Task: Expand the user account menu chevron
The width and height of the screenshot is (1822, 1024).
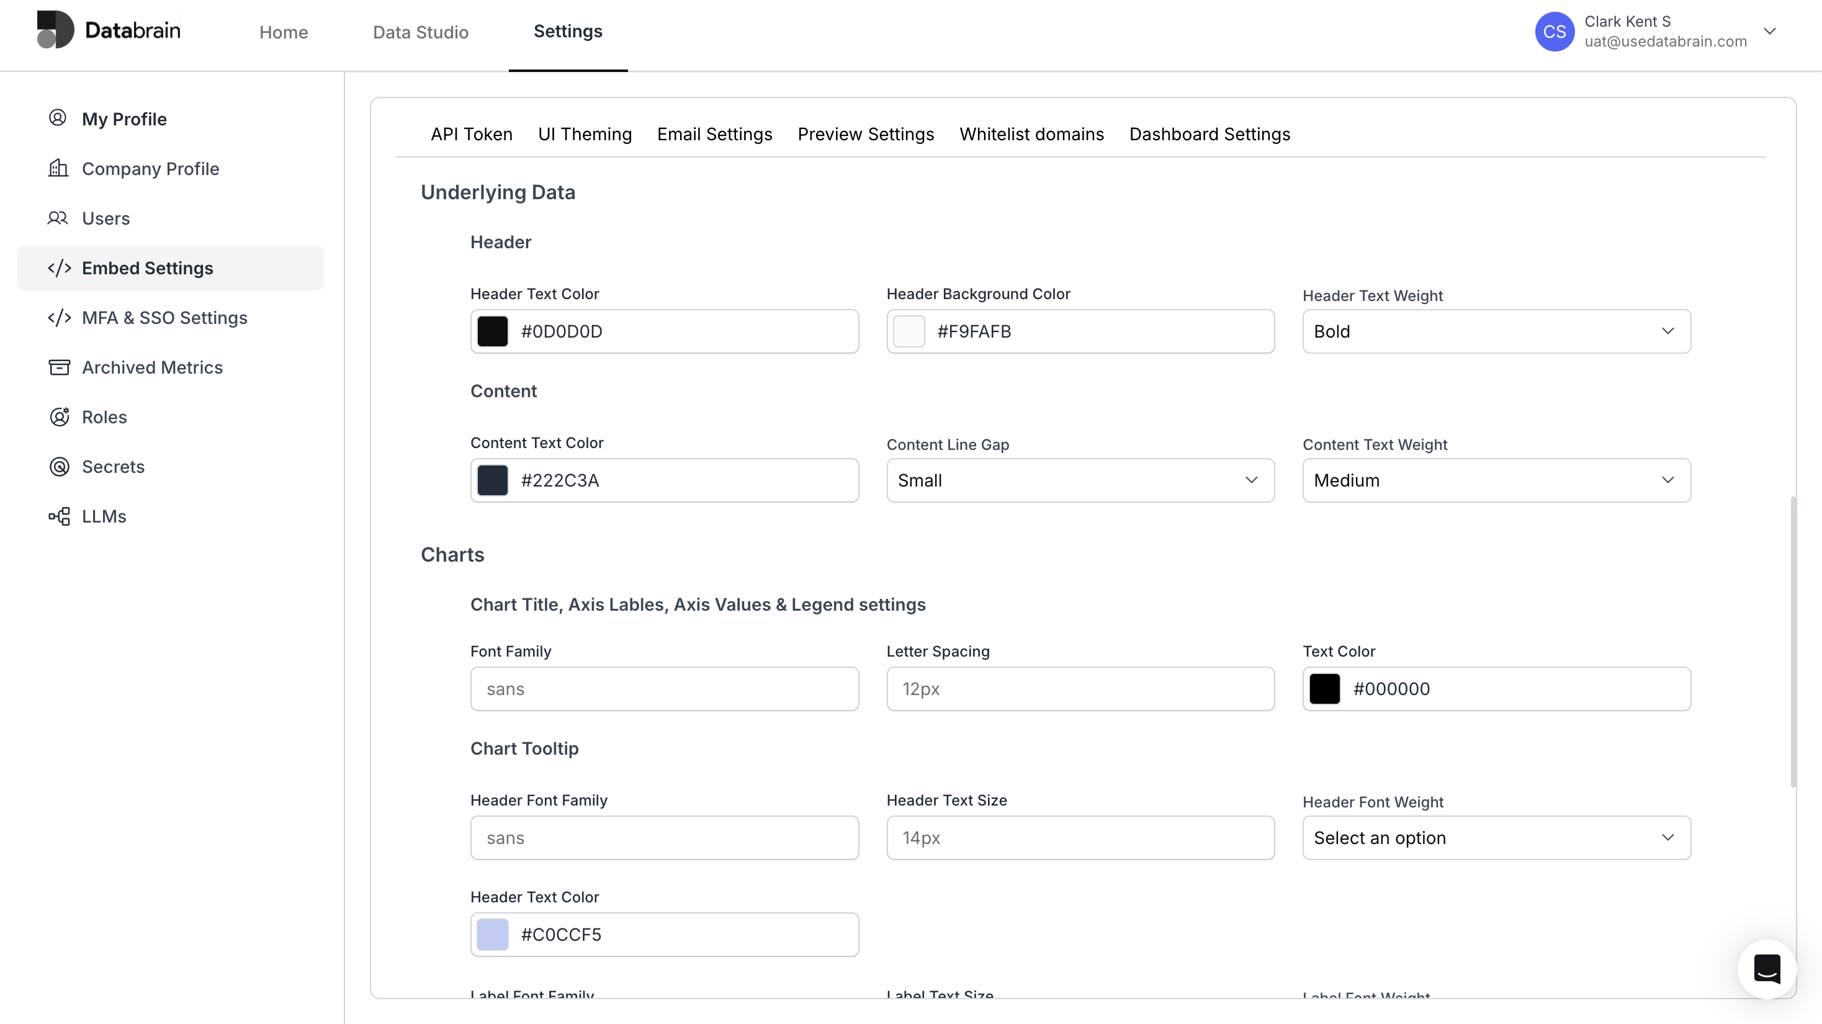Action: [x=1770, y=31]
